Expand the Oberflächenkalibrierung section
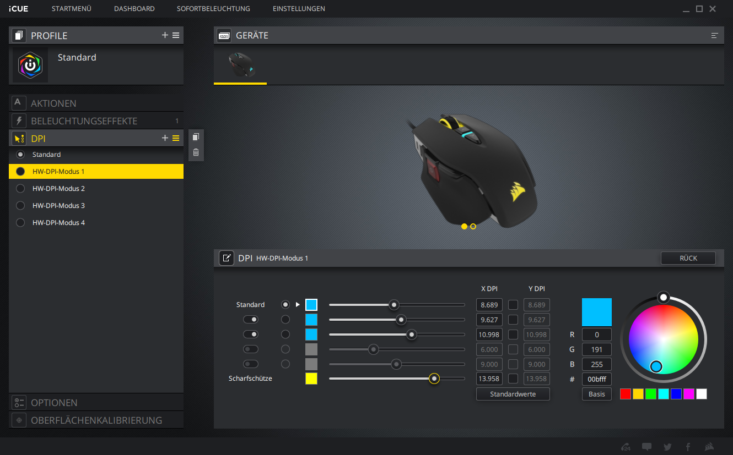The image size is (733, 455). tap(96, 420)
